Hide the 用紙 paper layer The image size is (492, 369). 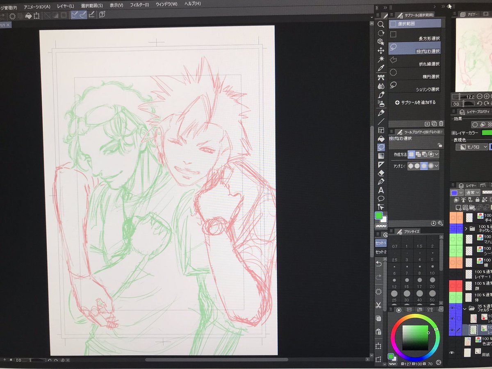coord(452,352)
